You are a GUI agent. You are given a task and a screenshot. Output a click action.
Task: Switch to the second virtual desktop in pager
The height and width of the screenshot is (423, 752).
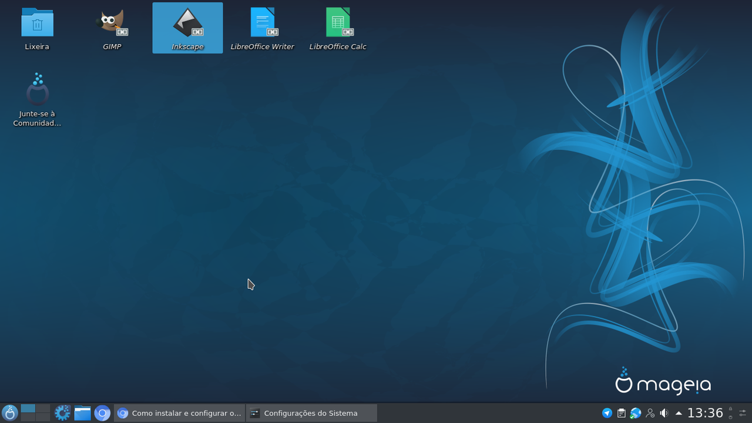pos(42,408)
